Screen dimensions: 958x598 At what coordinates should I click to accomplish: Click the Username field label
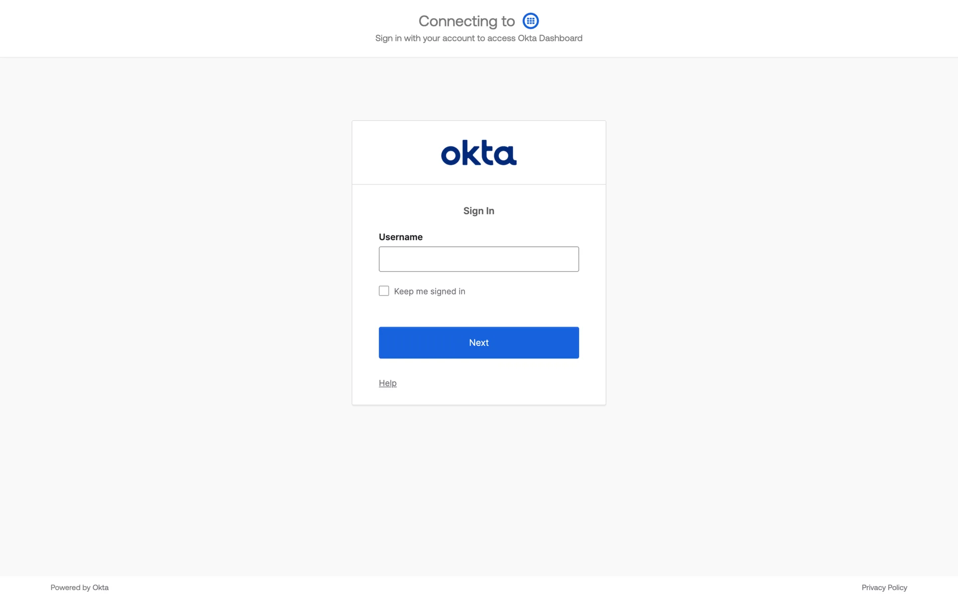coord(400,237)
